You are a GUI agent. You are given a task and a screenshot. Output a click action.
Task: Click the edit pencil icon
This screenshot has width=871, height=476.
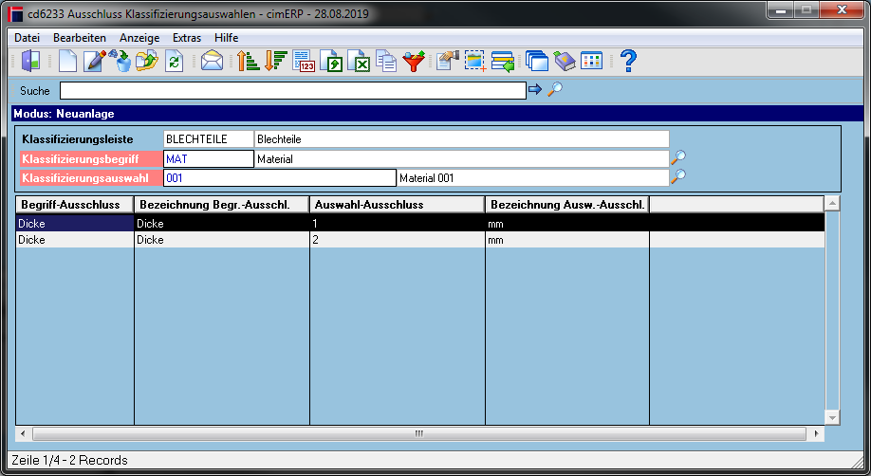tap(95, 61)
